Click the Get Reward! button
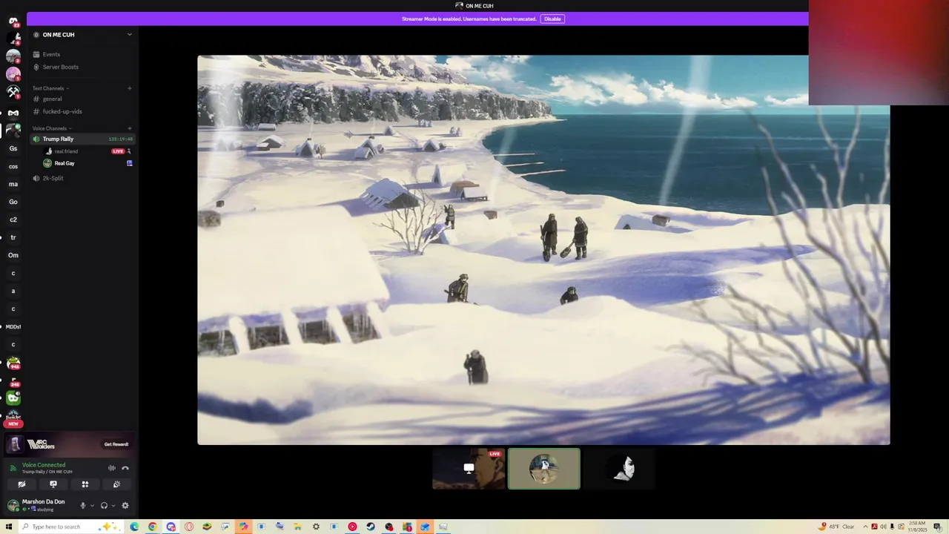Viewport: 949px width, 534px height. [x=116, y=444]
